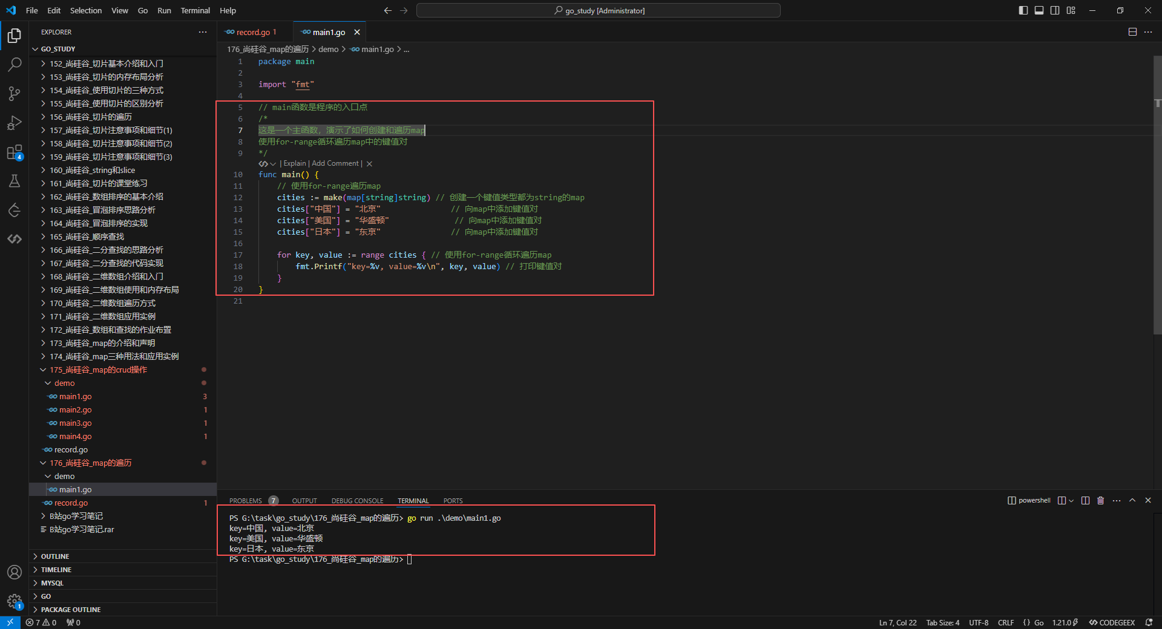Click the 1.21.0 Go version in the status bar
Image resolution: width=1162 pixels, height=629 pixels.
[1065, 622]
